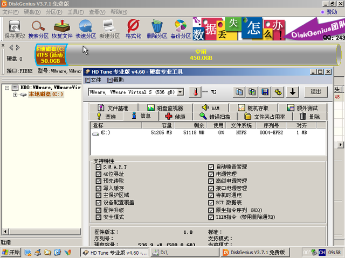
Task: Select 本地磁盘 (C:) in the disk tree
Action: pyautogui.click(x=46, y=95)
